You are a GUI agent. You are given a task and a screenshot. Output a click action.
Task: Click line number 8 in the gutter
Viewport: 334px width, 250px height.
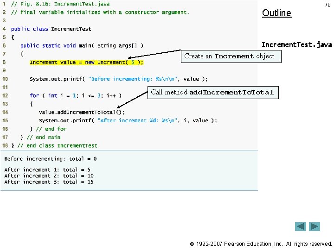[4, 62]
